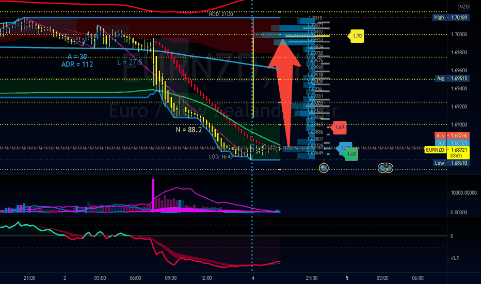The image size is (481, 284).
Task: Click the 10000.00000 volume scale value
Action: (x=463, y=193)
